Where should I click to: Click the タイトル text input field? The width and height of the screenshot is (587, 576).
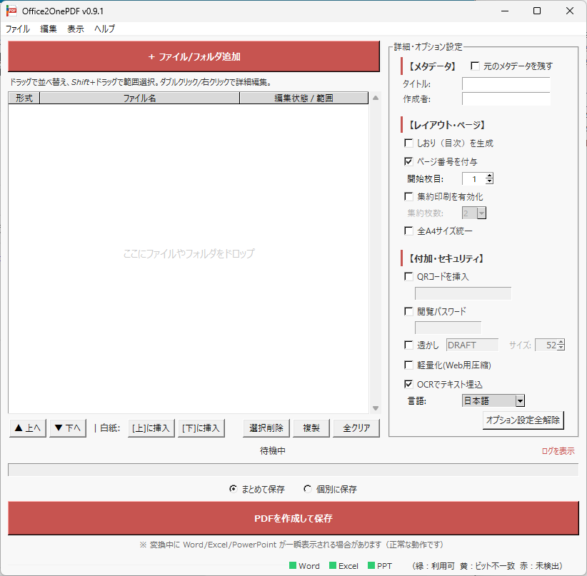click(x=506, y=84)
